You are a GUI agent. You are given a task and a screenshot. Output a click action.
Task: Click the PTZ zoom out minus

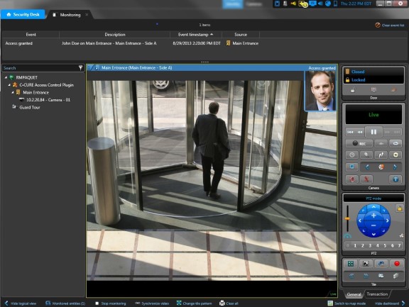pos(373,225)
